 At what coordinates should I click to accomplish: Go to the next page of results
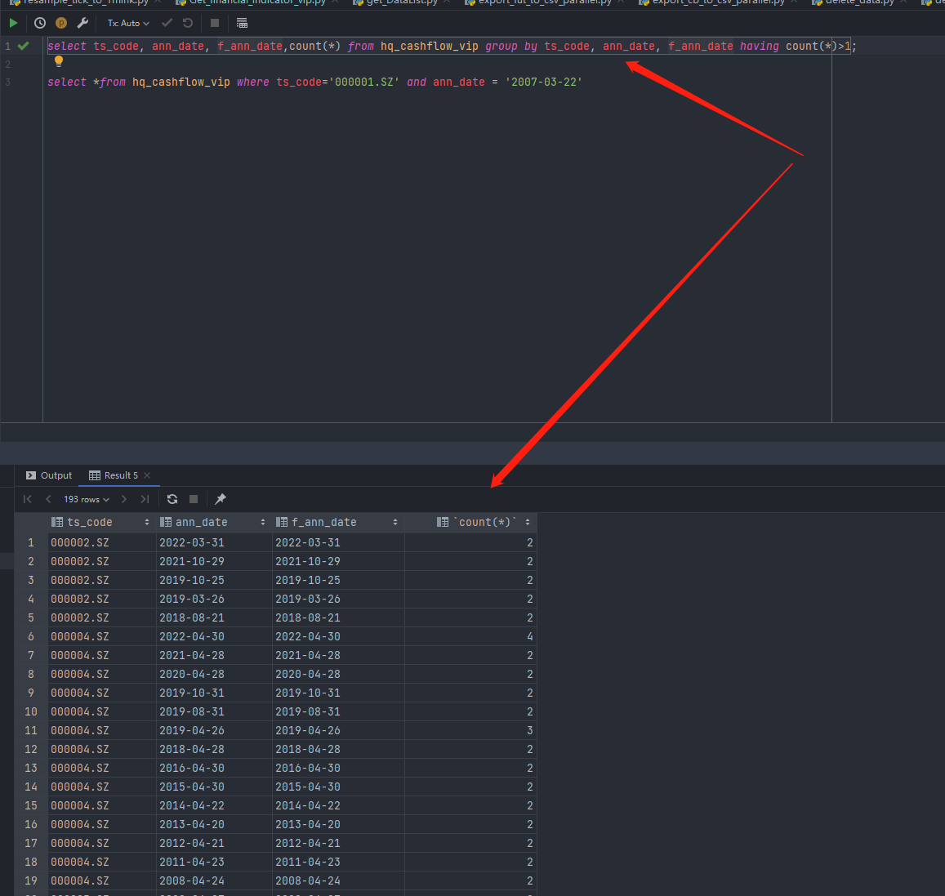(x=124, y=499)
